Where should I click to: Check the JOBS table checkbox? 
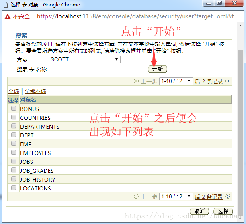pyautogui.click(x=14, y=161)
